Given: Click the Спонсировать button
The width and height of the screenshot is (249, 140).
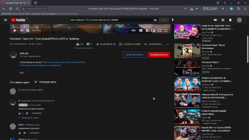Looking at the screenshot, I should 134,55.
